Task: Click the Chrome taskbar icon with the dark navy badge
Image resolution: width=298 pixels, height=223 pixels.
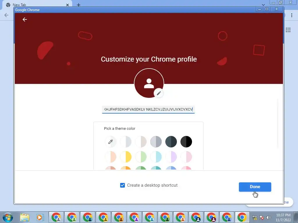Action: [x=196, y=217]
